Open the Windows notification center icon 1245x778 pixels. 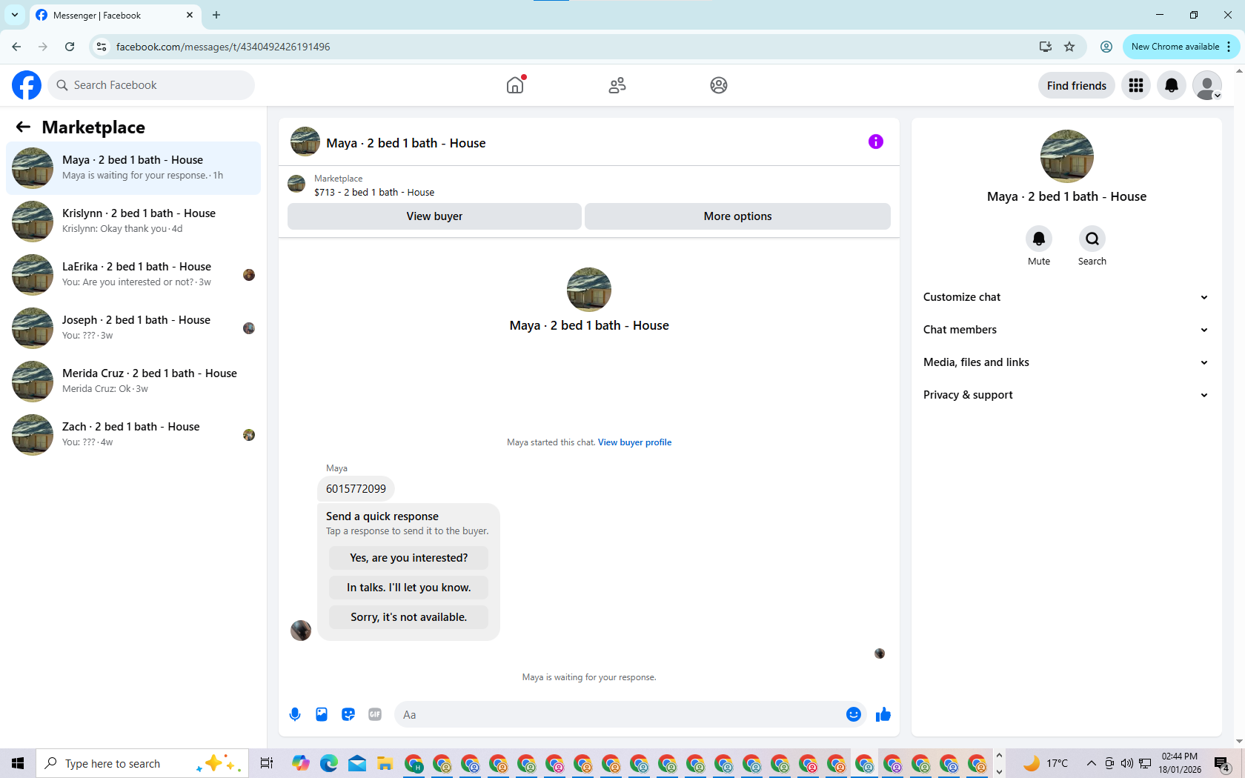1223,763
